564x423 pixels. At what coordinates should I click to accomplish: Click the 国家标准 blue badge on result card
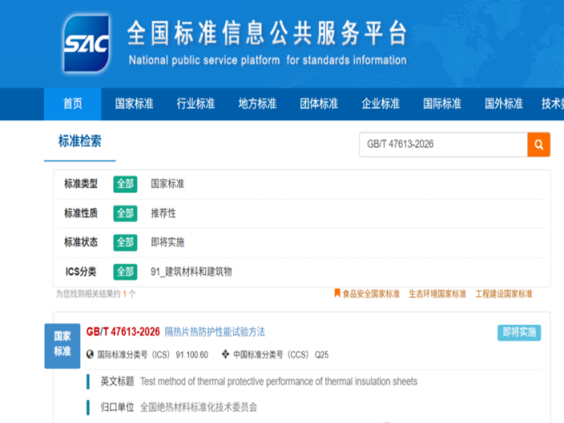(62, 345)
